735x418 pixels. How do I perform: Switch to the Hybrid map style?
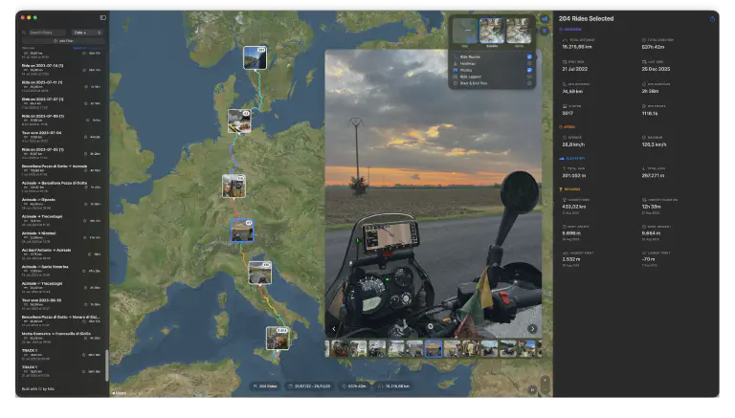(x=520, y=32)
